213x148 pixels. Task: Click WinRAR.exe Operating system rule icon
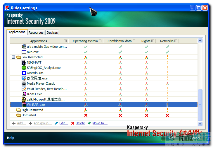point(86,105)
